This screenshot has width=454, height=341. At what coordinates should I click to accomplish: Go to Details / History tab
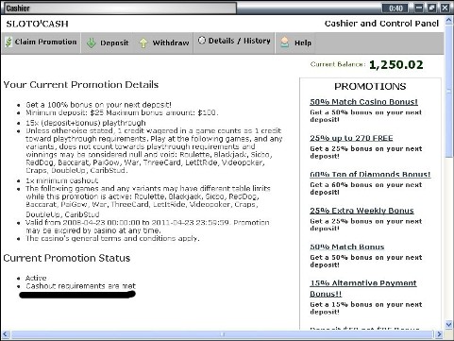[234, 42]
